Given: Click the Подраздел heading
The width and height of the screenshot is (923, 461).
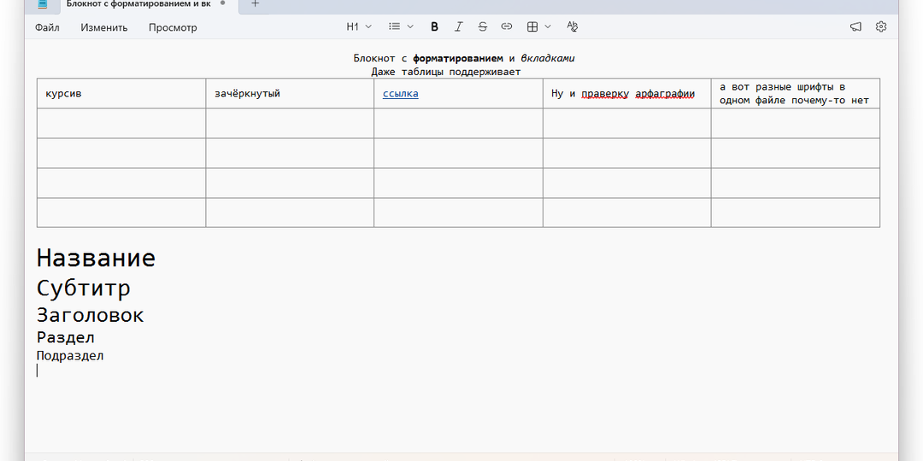Looking at the screenshot, I should (x=70, y=356).
